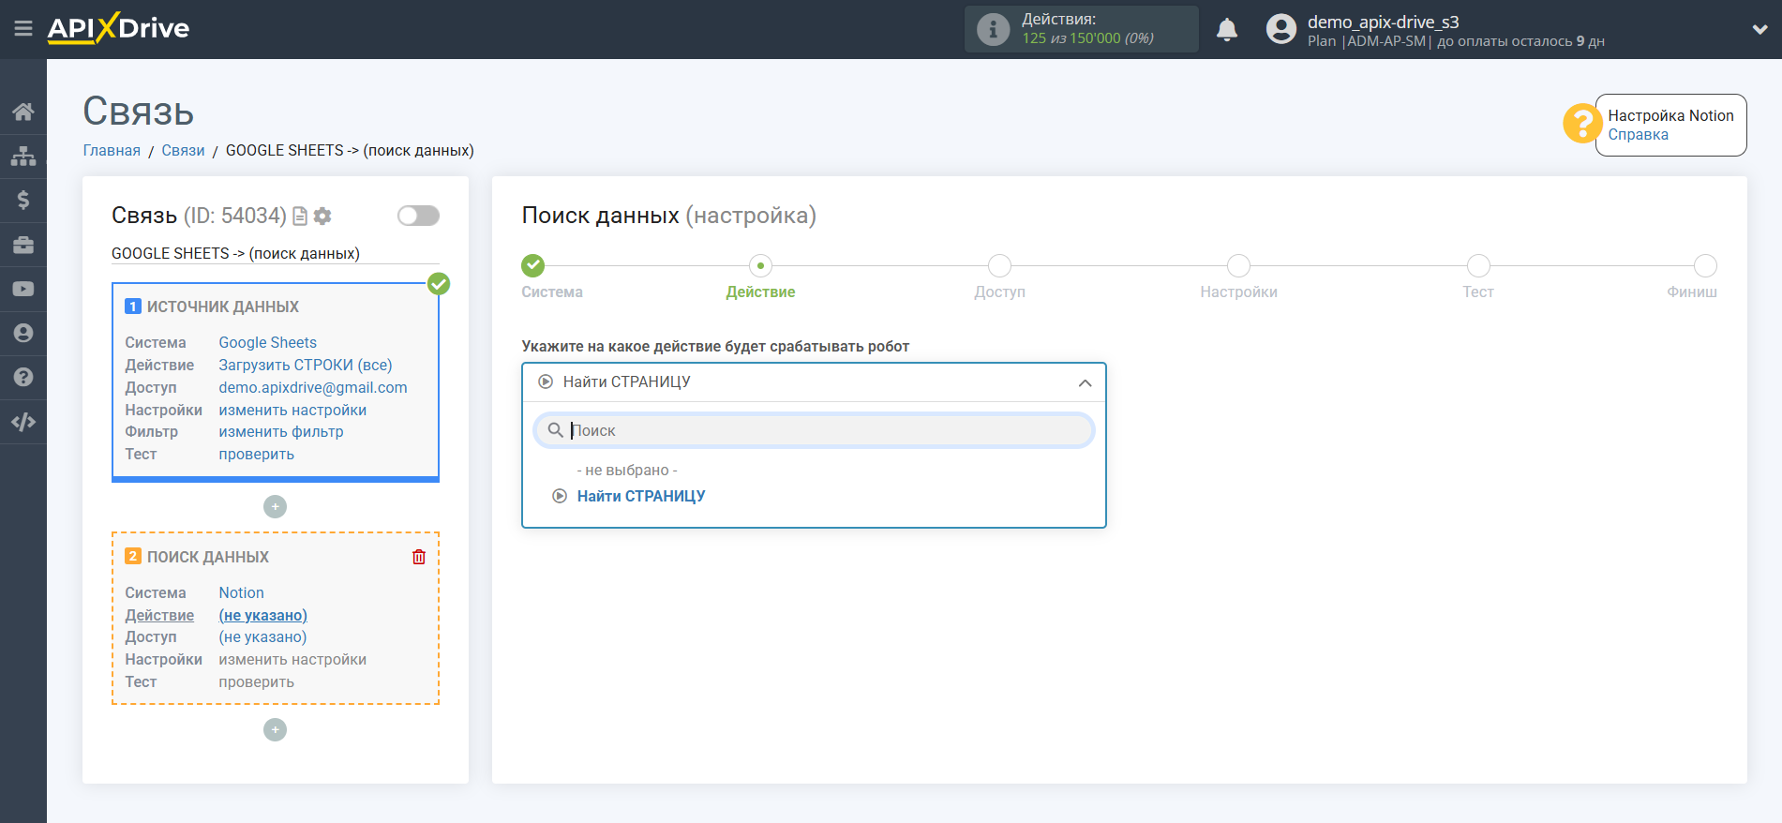1782x823 pixels.
Task: Click the Тест step indicator
Action: click(x=1478, y=266)
